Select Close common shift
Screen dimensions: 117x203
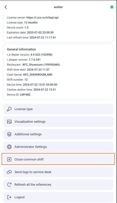coord(58,159)
